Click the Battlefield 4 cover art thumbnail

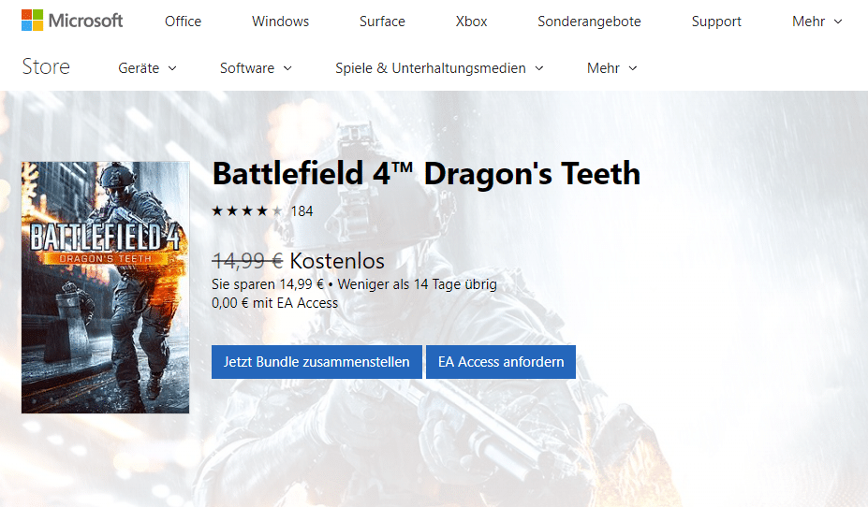tap(105, 287)
